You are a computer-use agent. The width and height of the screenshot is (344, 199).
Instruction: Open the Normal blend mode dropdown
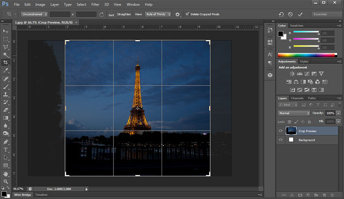[294, 113]
